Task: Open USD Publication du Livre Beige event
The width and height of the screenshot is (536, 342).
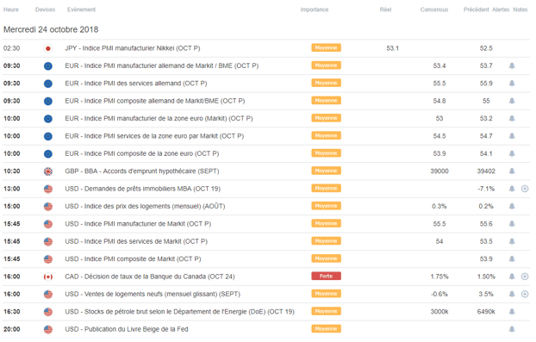Action: (127, 329)
